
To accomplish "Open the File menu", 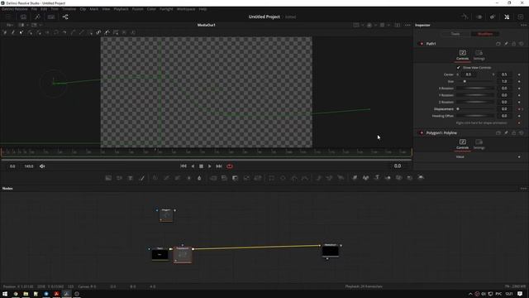I will 34,9.
